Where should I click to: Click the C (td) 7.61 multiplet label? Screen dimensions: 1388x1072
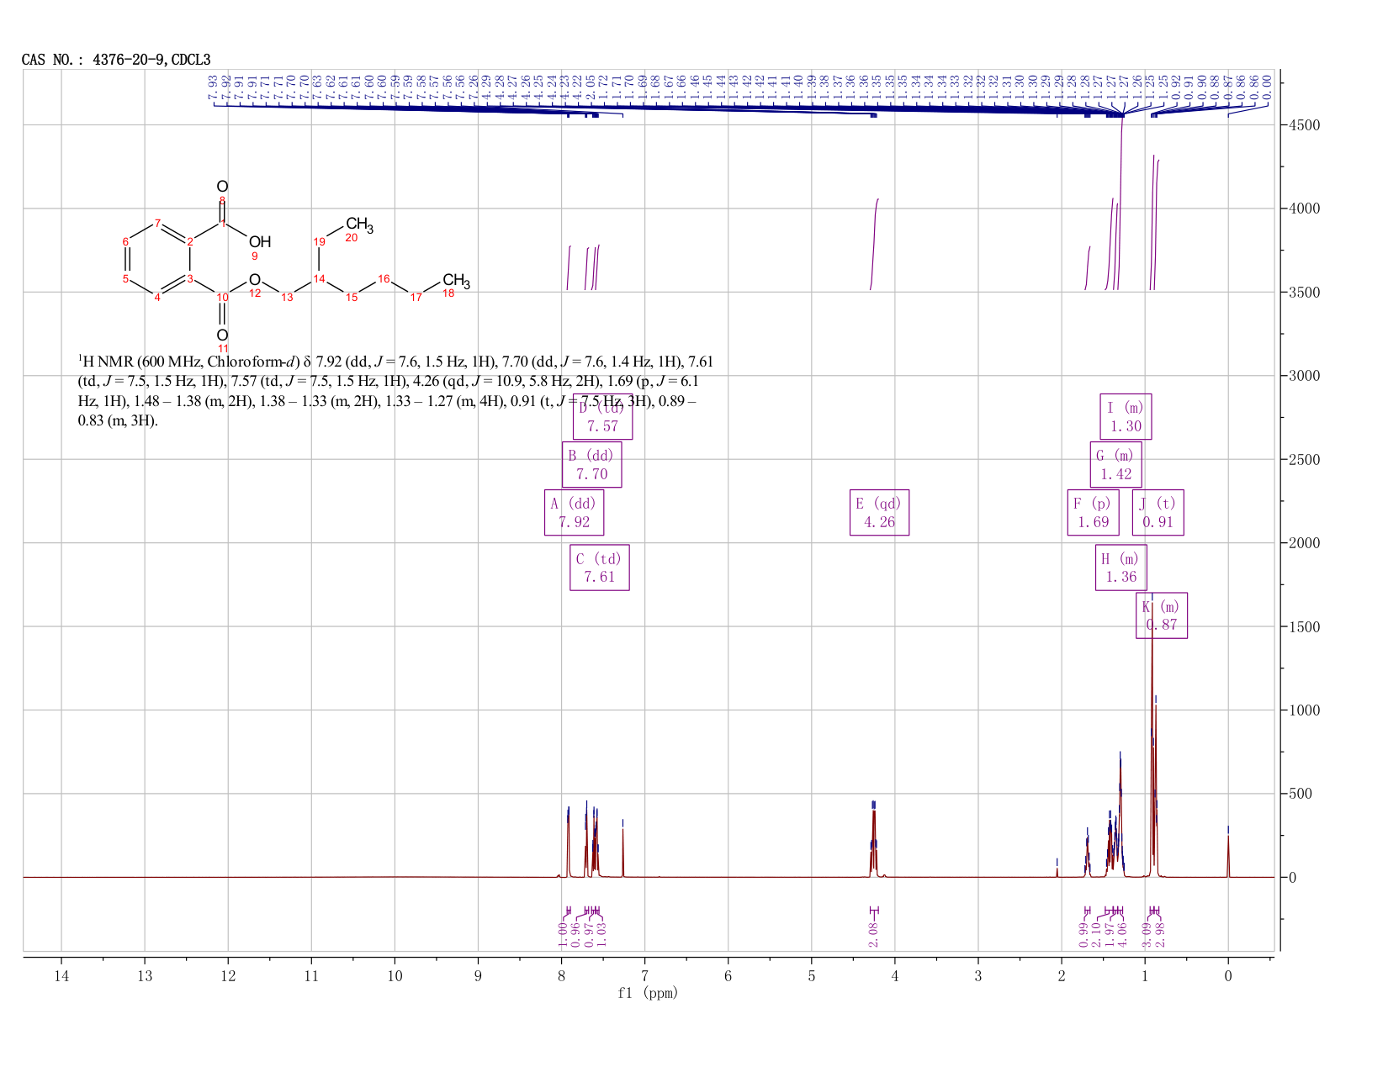(599, 568)
